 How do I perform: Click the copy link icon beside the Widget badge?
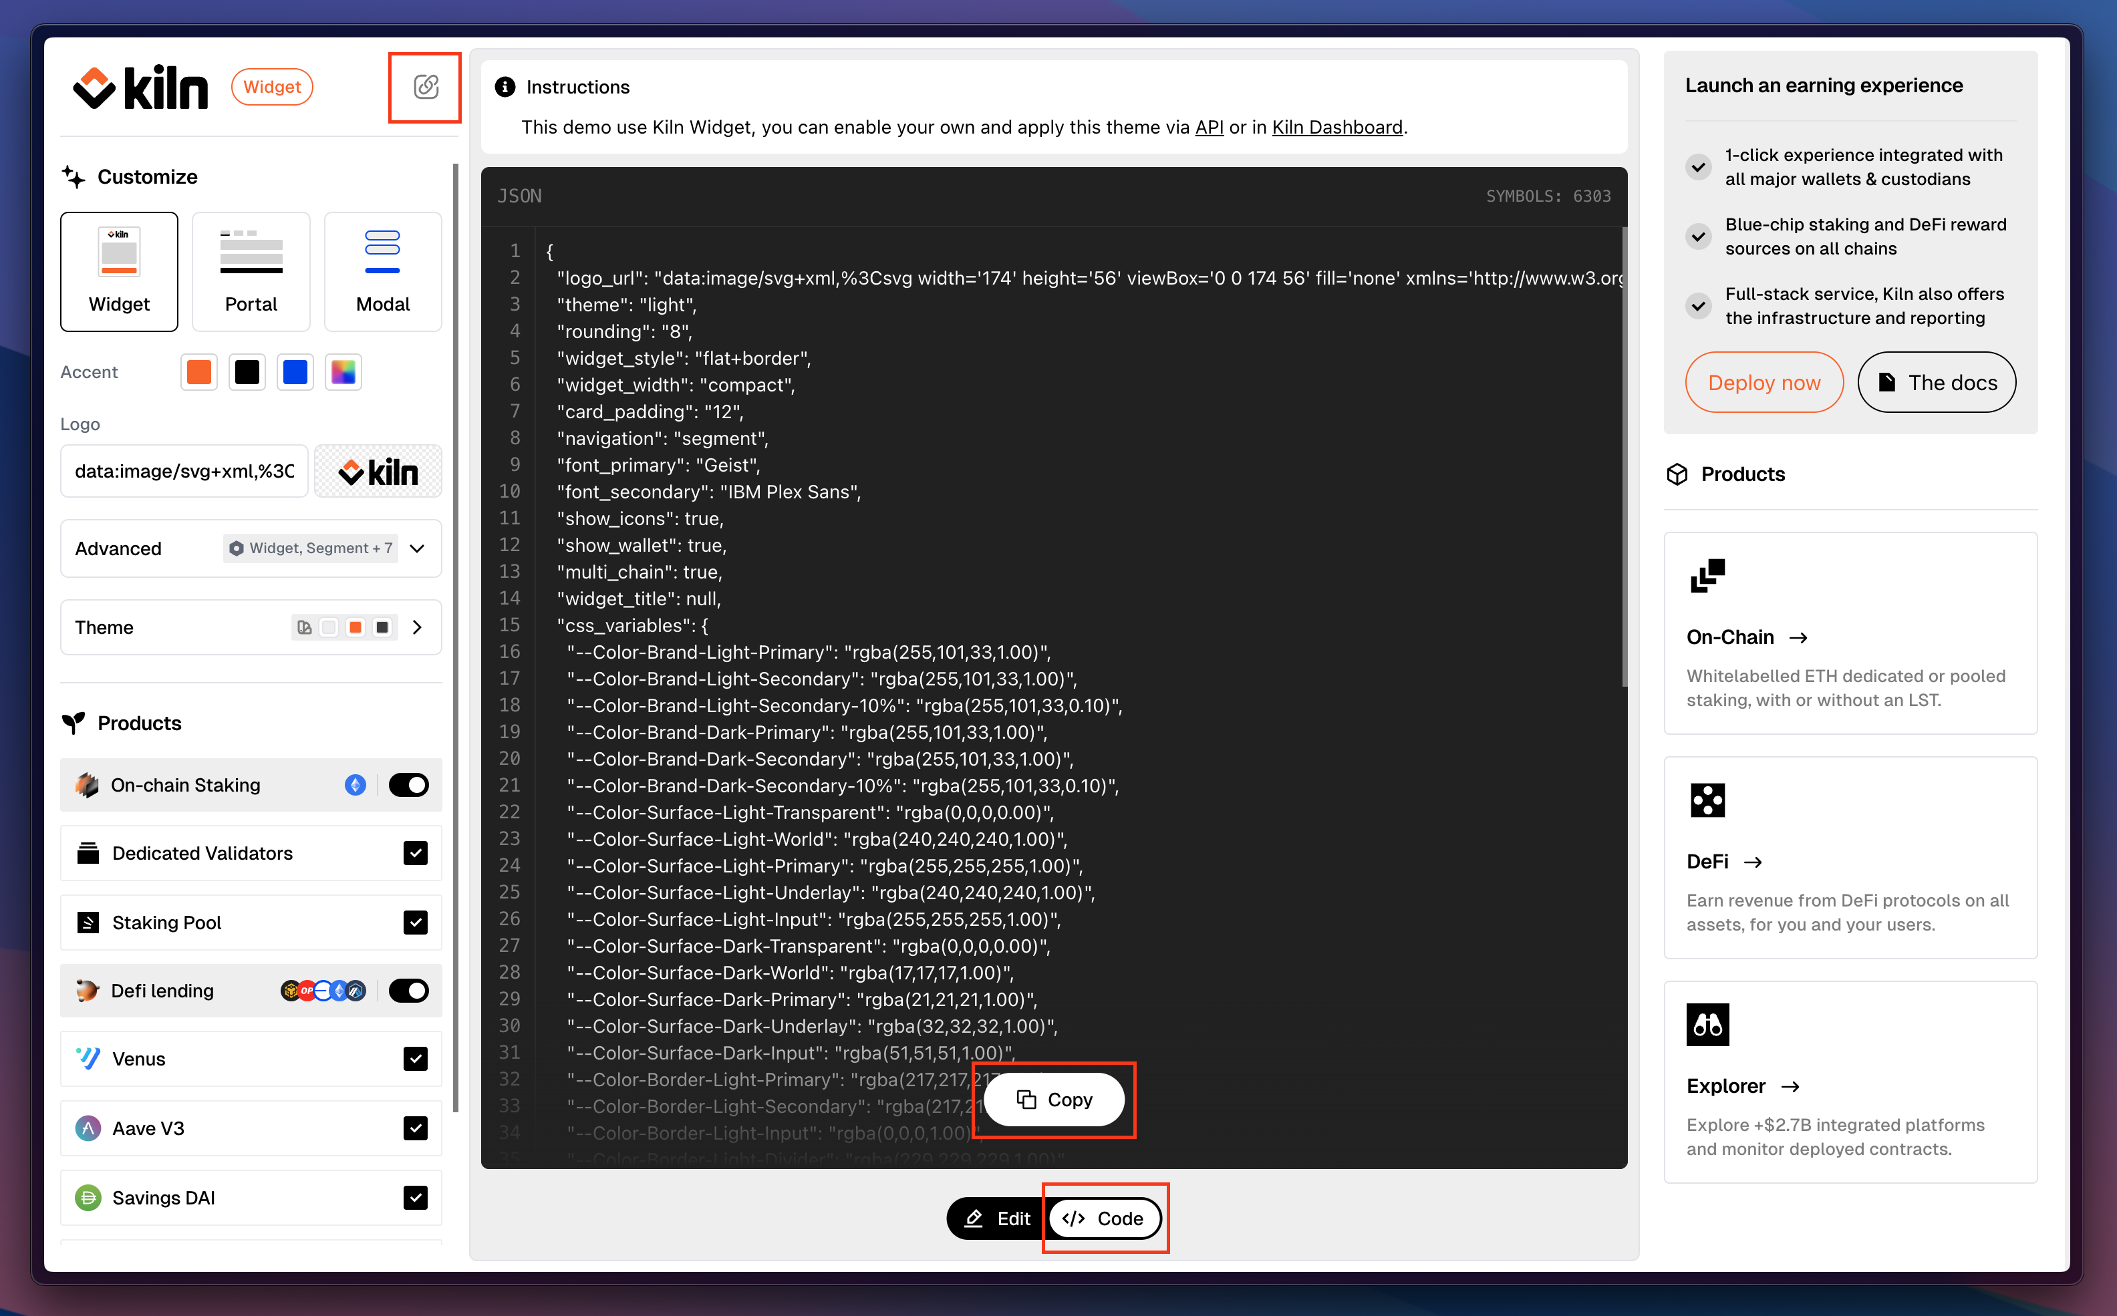(x=426, y=87)
